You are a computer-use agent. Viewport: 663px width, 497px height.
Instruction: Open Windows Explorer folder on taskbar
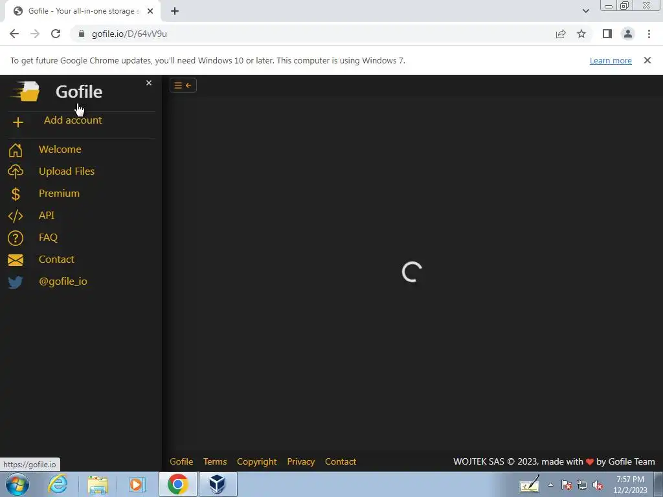coord(98,485)
